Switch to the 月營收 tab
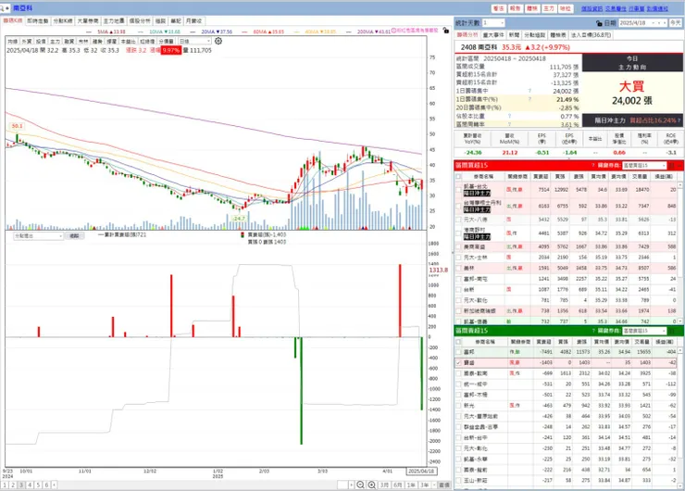Screen dimensions: 685x491 tap(193, 20)
